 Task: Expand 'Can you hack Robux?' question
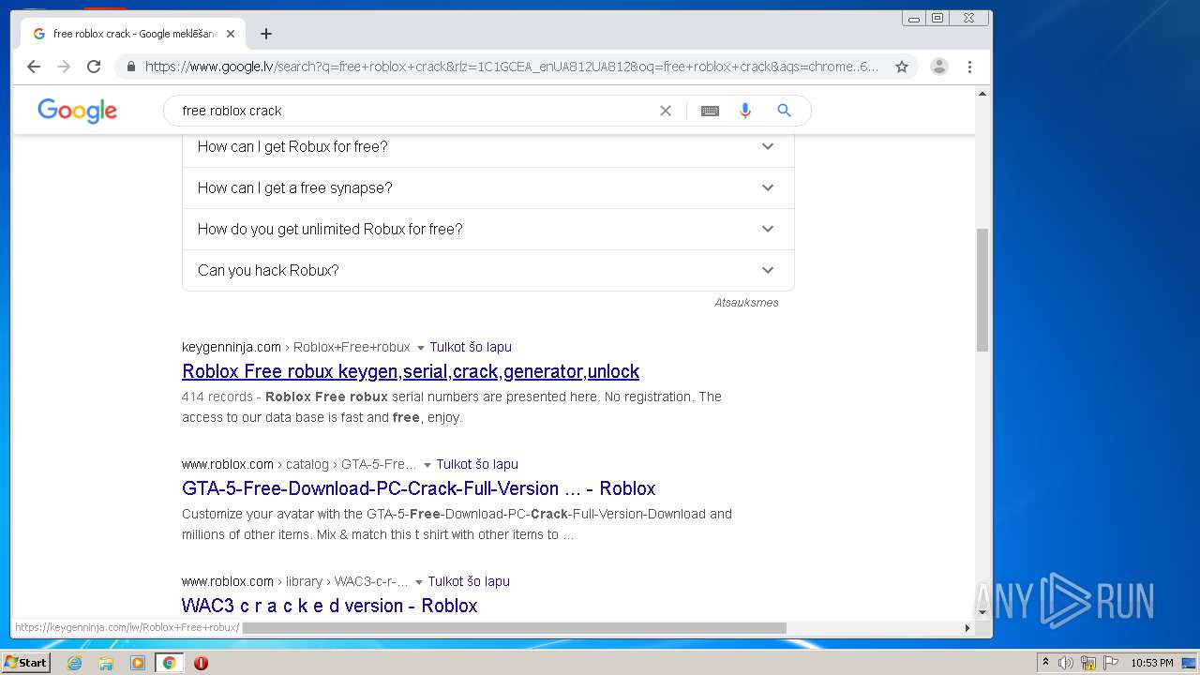(488, 270)
